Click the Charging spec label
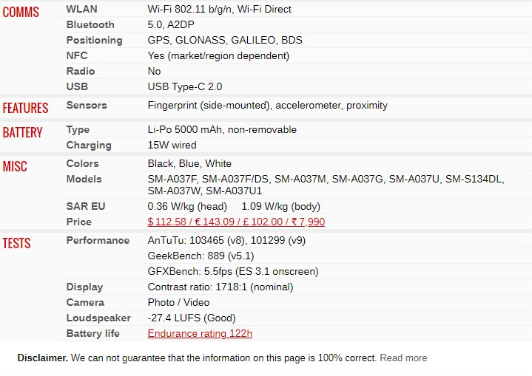The width and height of the screenshot is (532, 376). tap(89, 146)
